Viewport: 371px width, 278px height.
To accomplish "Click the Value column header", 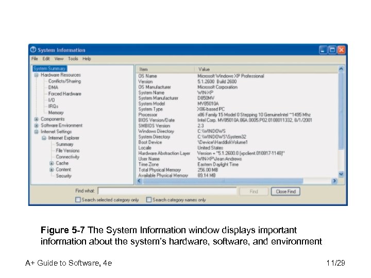I will coord(266,69).
